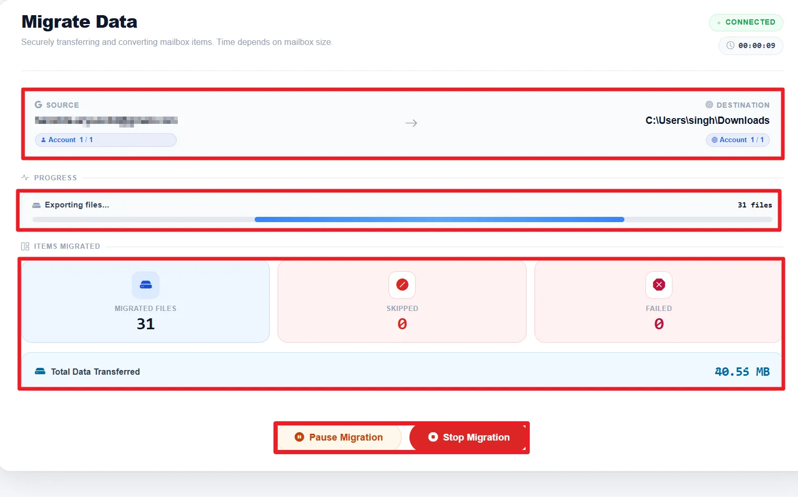
Task: Click the blue export progress bar
Action: click(x=439, y=219)
